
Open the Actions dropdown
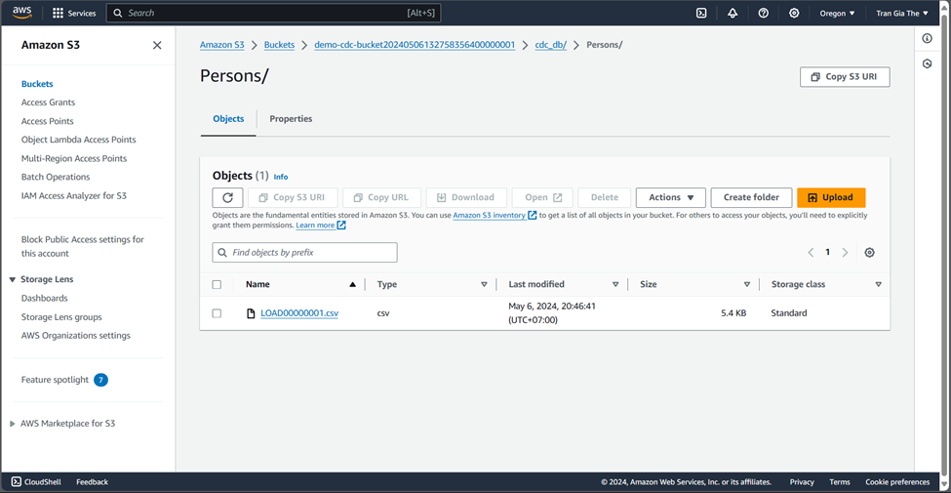tap(671, 197)
